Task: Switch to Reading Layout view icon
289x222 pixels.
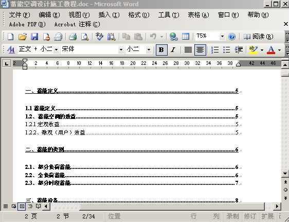Action: click(38, 206)
